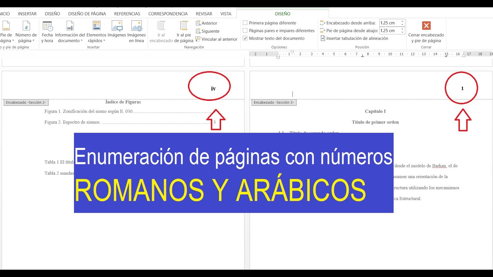This screenshot has width=493, height=277.
Task: Click the Título de primer orden heading
Action: tap(375, 122)
